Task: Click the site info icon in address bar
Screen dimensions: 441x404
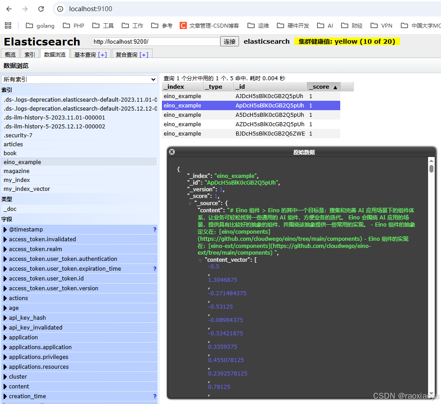Action: click(60, 9)
